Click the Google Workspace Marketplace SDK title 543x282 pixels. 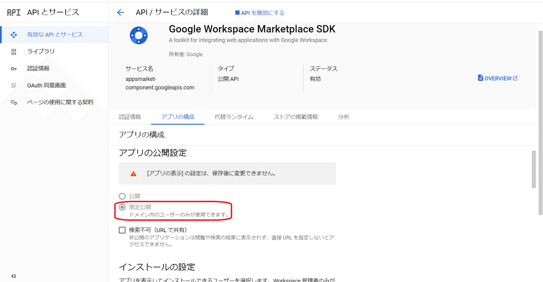point(252,29)
